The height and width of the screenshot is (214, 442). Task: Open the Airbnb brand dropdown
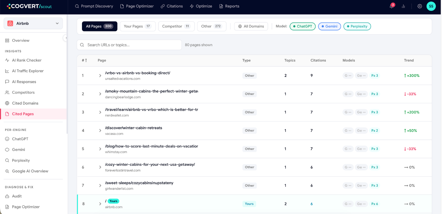pos(33,23)
